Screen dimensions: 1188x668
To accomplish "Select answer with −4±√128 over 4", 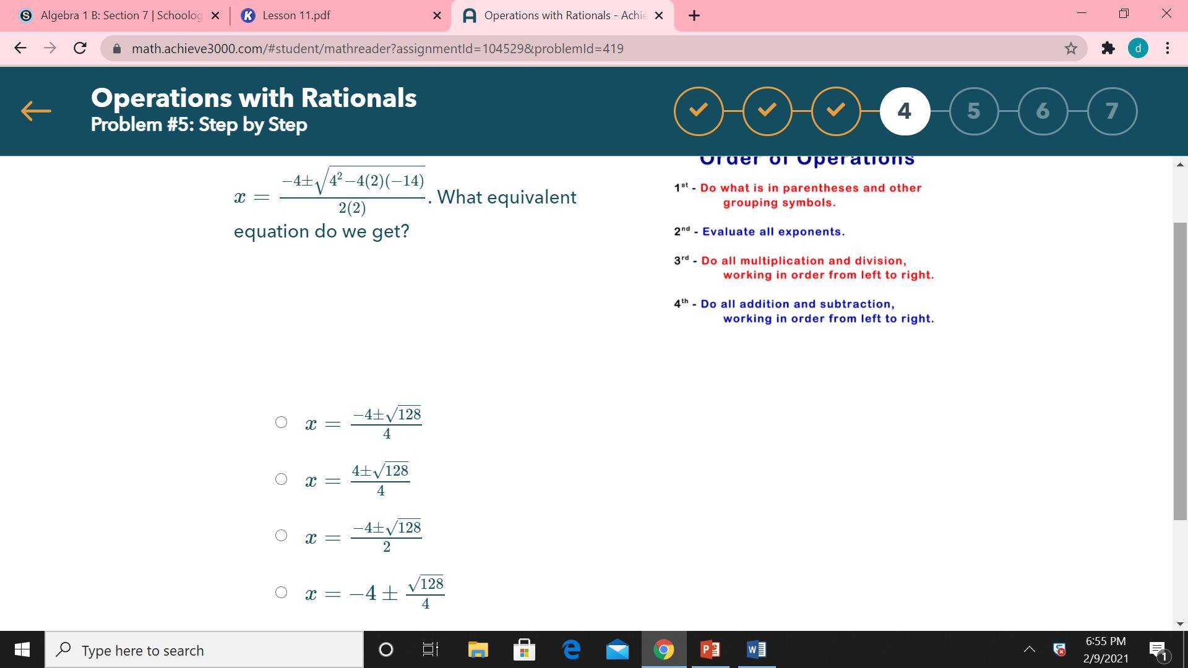I will [x=281, y=422].
